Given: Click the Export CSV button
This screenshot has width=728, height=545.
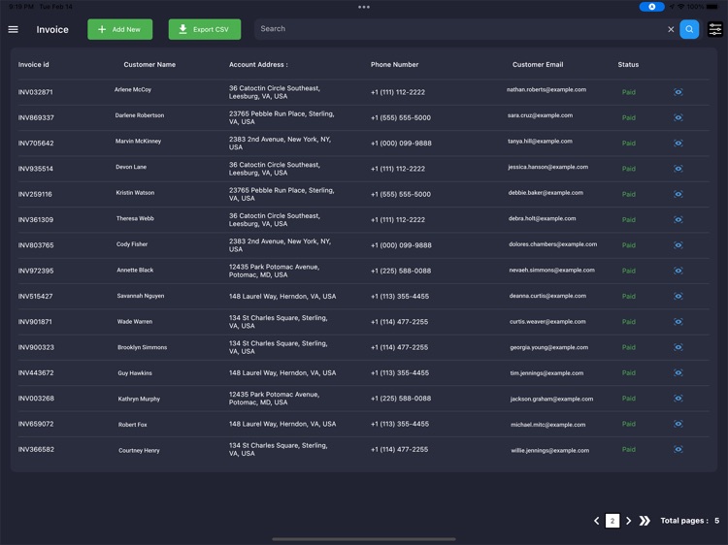Looking at the screenshot, I should (x=204, y=29).
